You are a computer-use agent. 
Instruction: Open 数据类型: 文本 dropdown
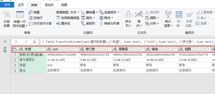(x=68, y=12)
